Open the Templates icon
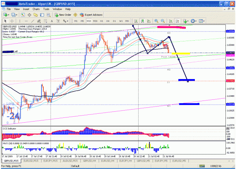236x169 pixels. coord(201,21)
